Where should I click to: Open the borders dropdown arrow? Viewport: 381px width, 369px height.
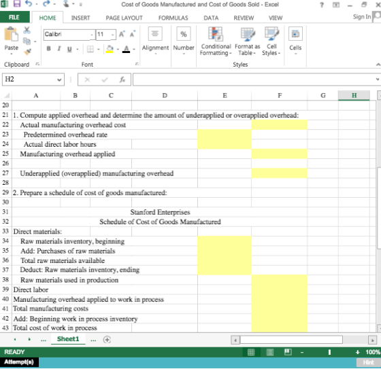[99, 50]
